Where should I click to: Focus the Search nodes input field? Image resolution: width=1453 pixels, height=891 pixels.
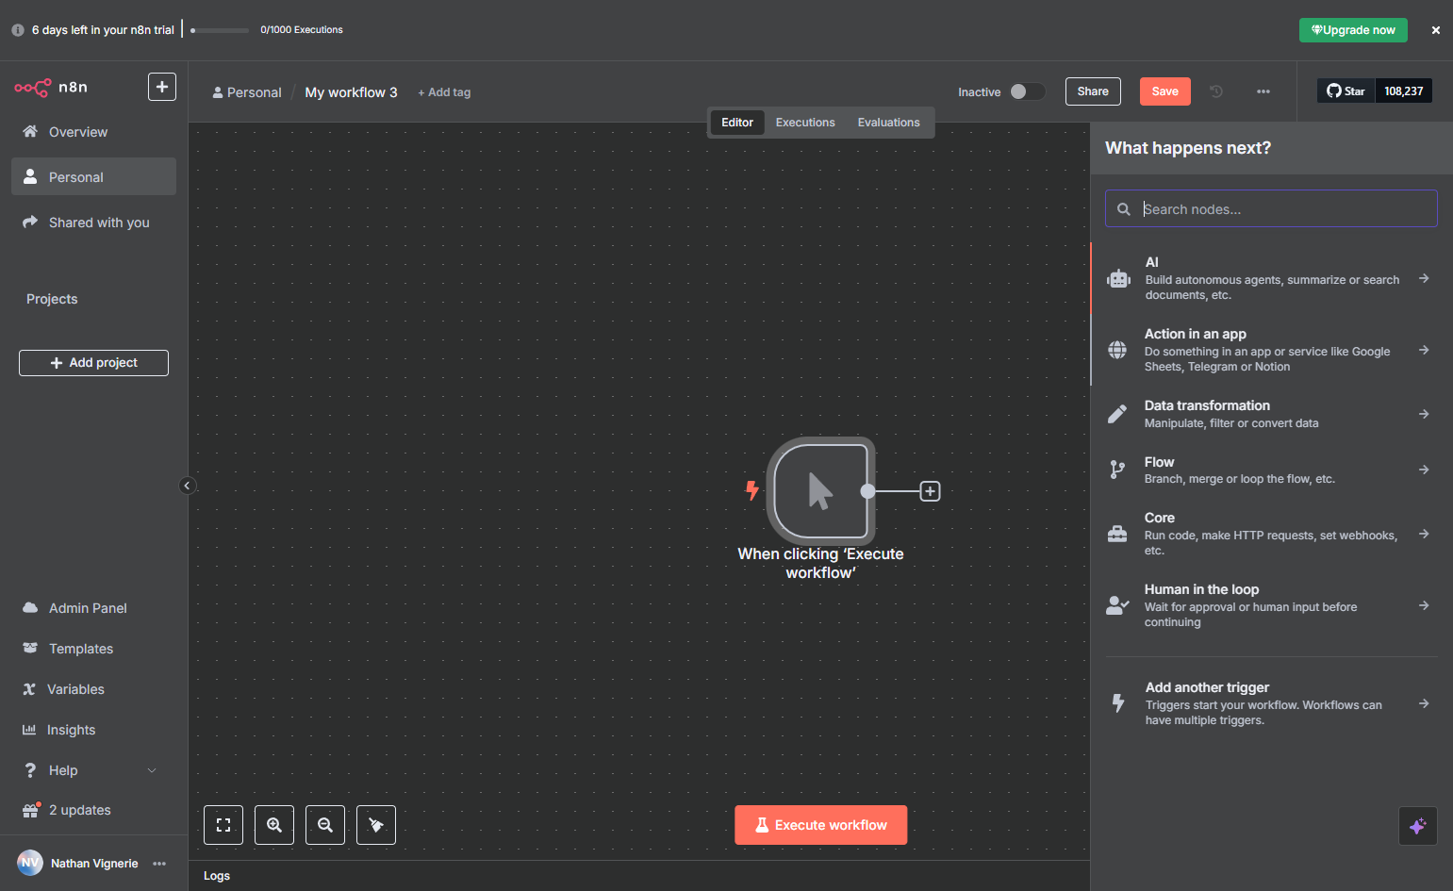(1271, 208)
